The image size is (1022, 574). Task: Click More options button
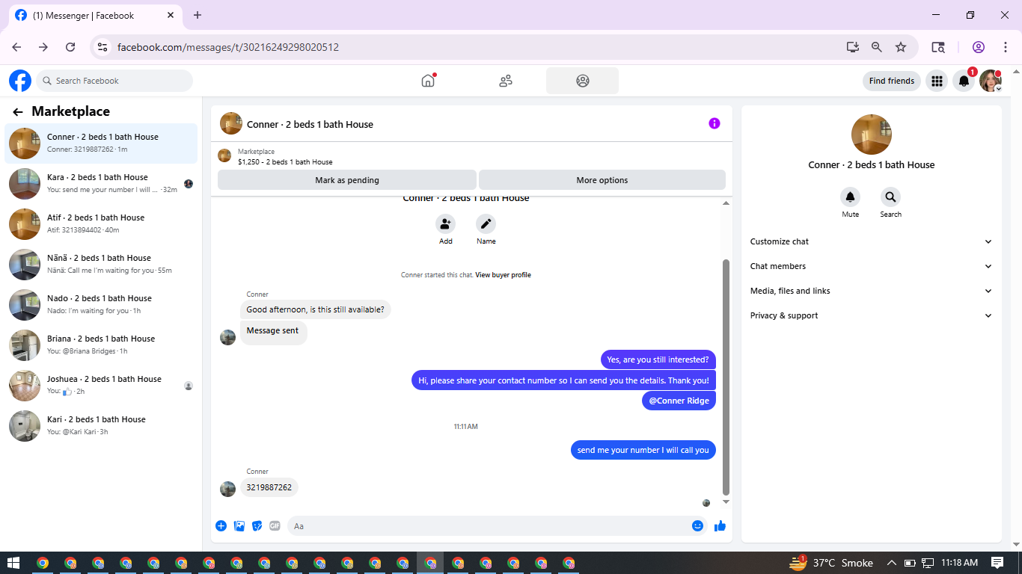click(602, 180)
